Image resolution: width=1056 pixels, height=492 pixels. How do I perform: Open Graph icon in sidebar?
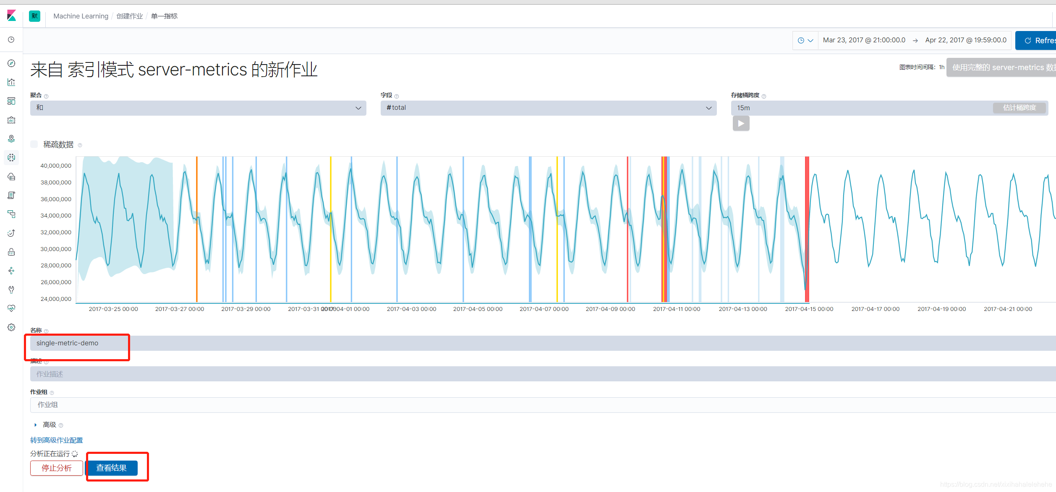[11, 271]
